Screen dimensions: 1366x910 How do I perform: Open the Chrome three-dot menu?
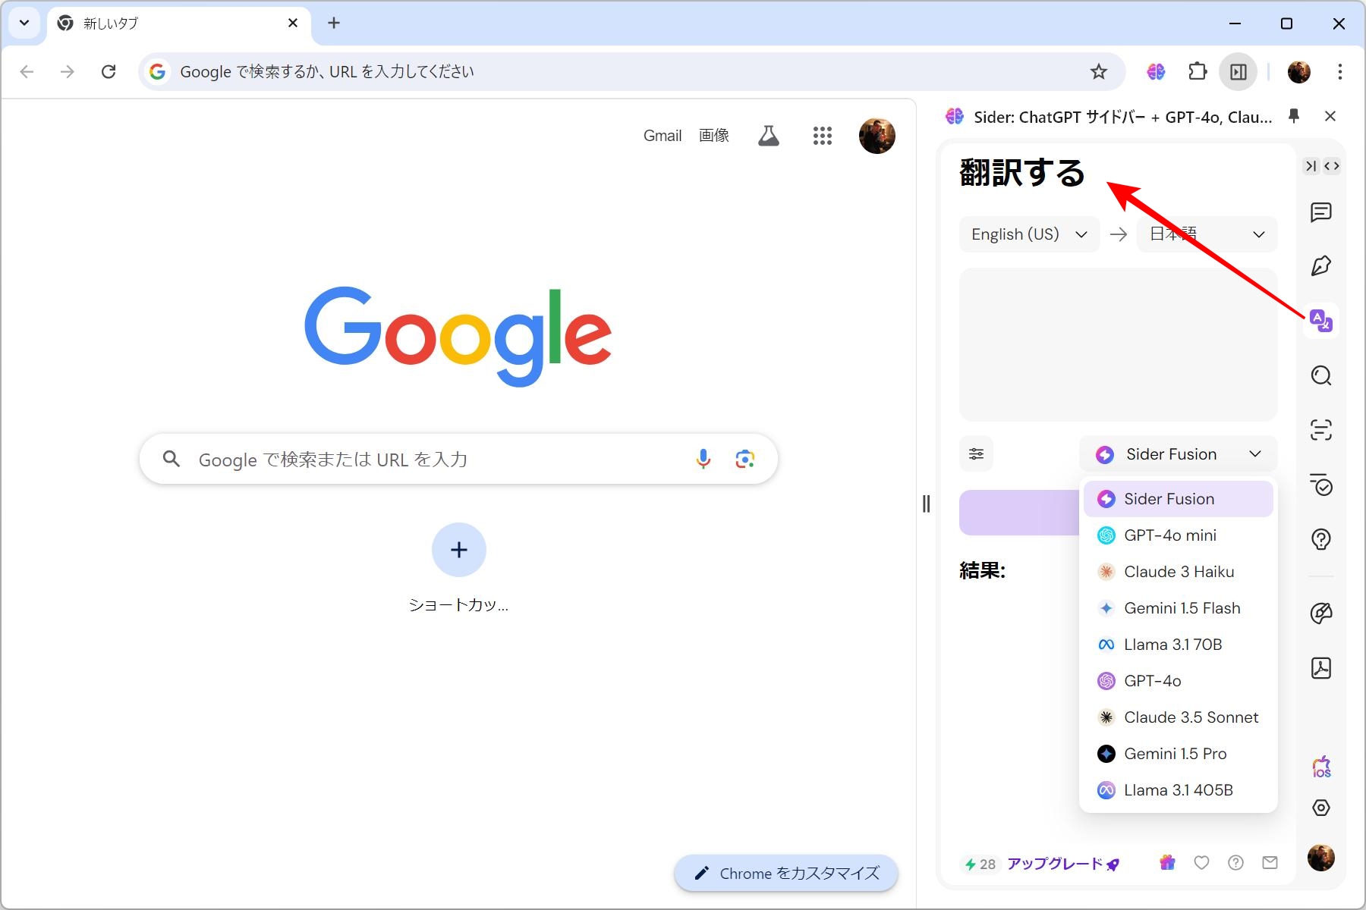coord(1340,72)
